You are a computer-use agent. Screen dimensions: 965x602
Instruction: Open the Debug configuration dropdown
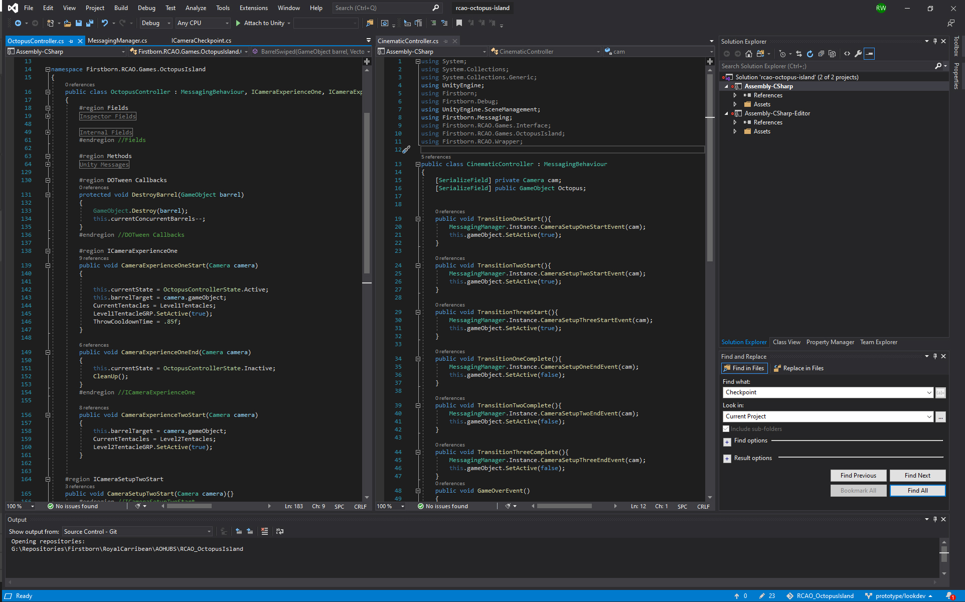pyautogui.click(x=156, y=23)
